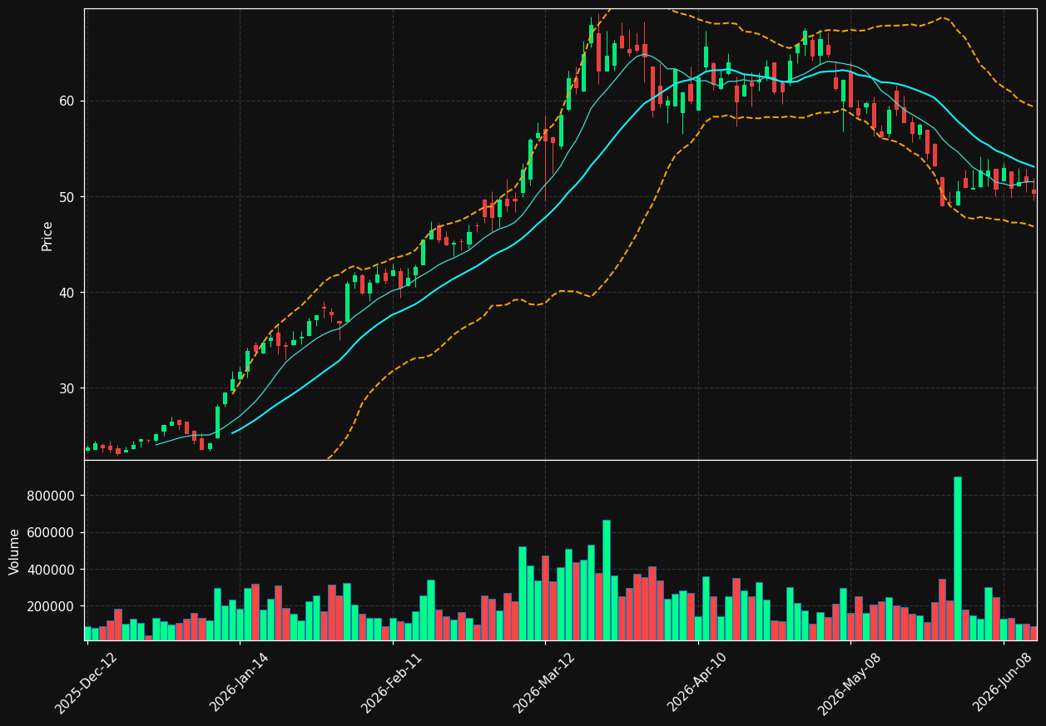Click the price axis label 50

tap(66, 197)
